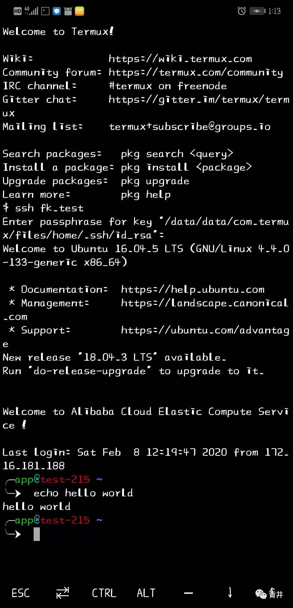Image resolution: width=293 pixels, height=608 pixels.
Task: Tap the ESC key in extra keys row
Action: (21, 593)
